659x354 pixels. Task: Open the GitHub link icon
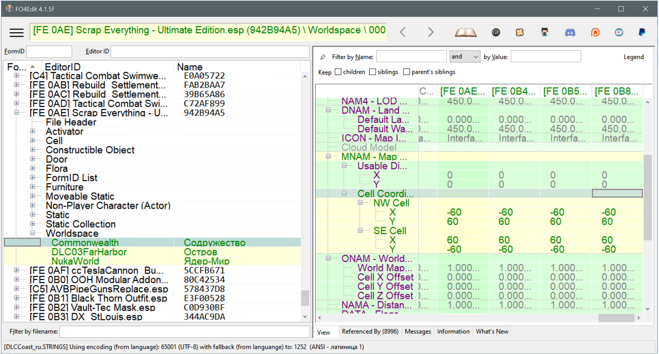pos(545,32)
